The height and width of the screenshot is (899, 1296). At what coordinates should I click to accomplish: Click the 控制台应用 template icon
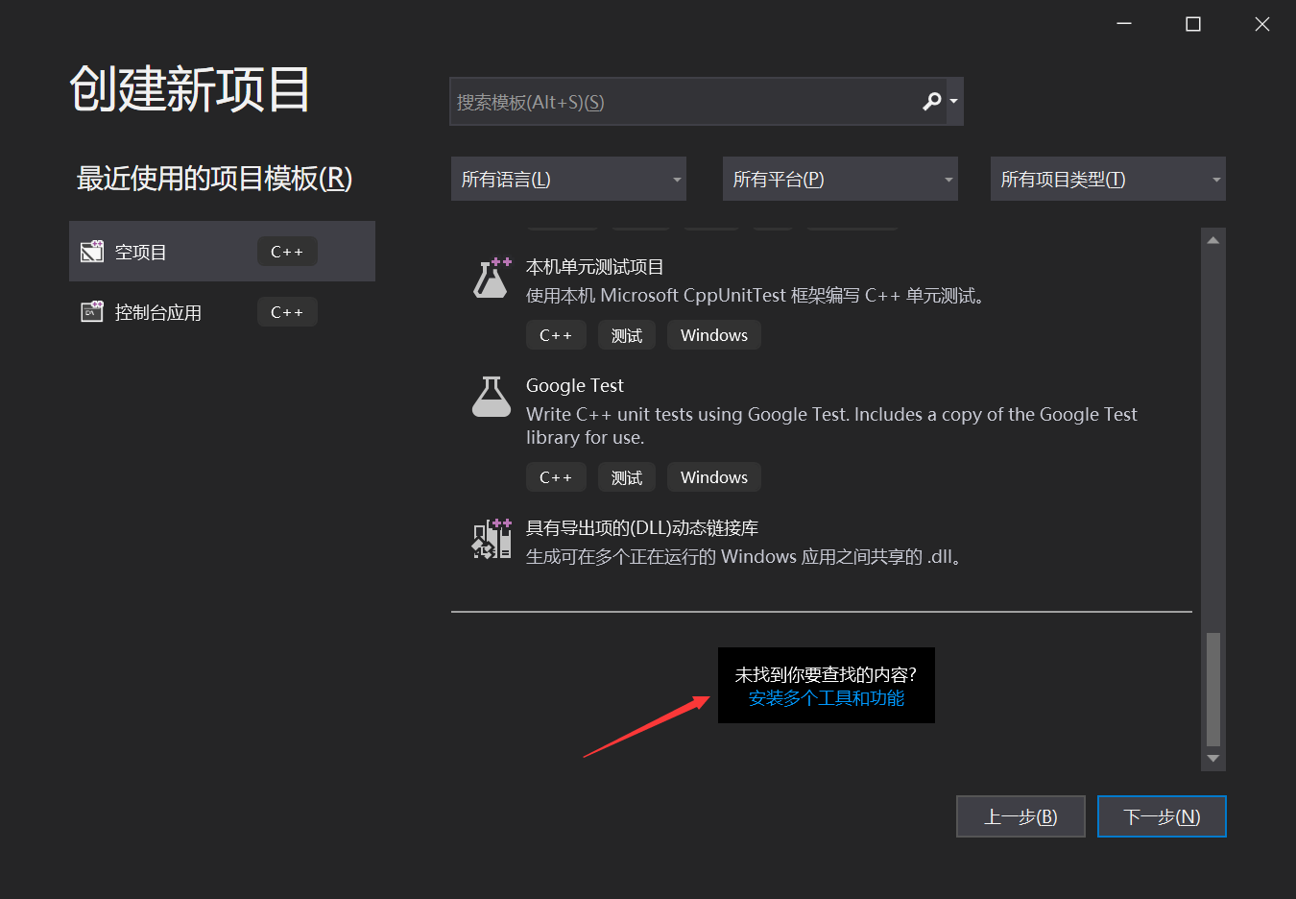pos(92,311)
